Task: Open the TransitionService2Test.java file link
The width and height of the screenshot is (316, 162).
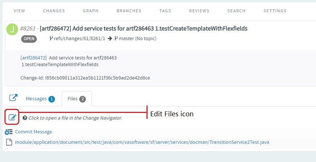Action: pyautogui.click(x=142, y=142)
